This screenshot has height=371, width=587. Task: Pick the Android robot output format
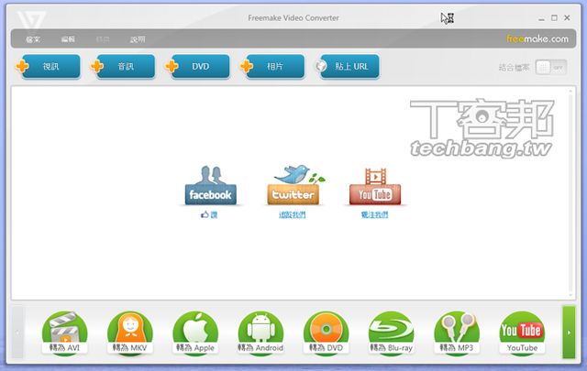click(x=260, y=333)
